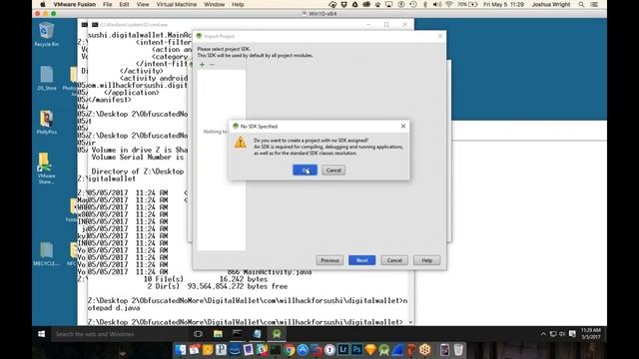
Task: Switch to Android Studio in Windows taskbar
Action: pyautogui.click(x=277, y=334)
